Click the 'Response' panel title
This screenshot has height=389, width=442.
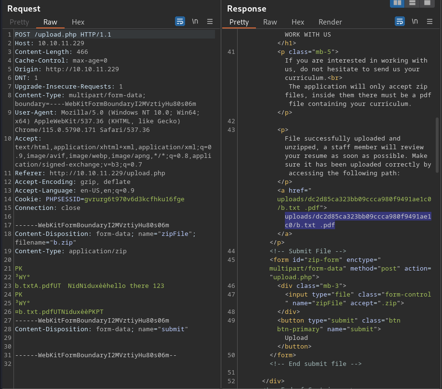[x=247, y=9]
